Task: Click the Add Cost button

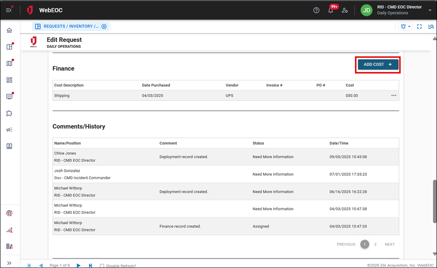Action: [x=378, y=64]
